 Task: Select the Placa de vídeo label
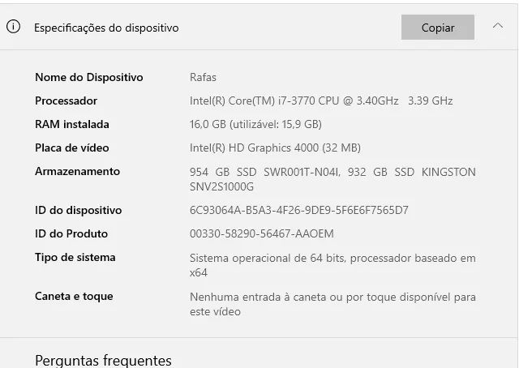pyautogui.click(x=71, y=148)
